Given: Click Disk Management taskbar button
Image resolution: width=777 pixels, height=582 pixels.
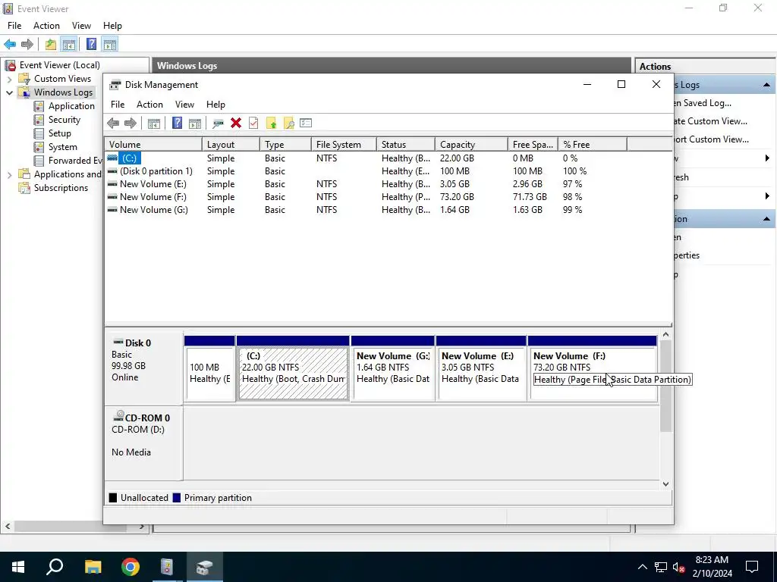Looking at the screenshot, I should 204,567.
